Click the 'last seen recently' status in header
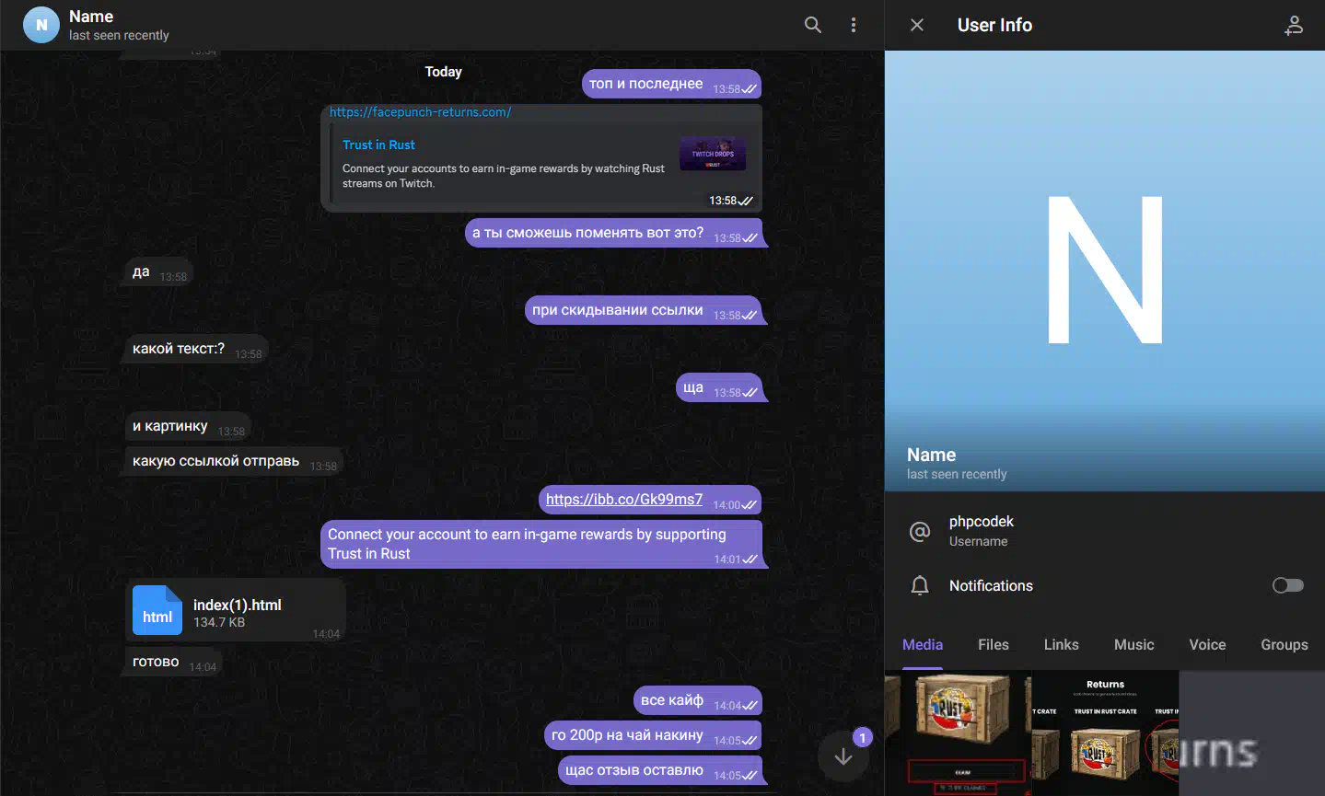Viewport: 1325px width, 796px height. [x=119, y=35]
